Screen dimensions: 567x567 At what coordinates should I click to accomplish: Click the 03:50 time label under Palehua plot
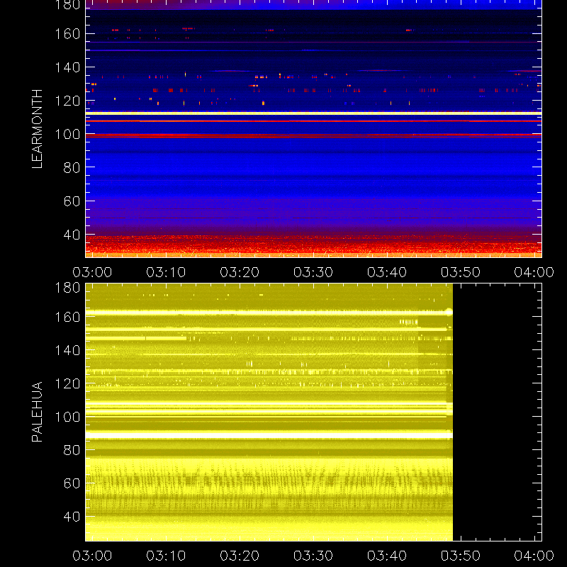[460, 556]
